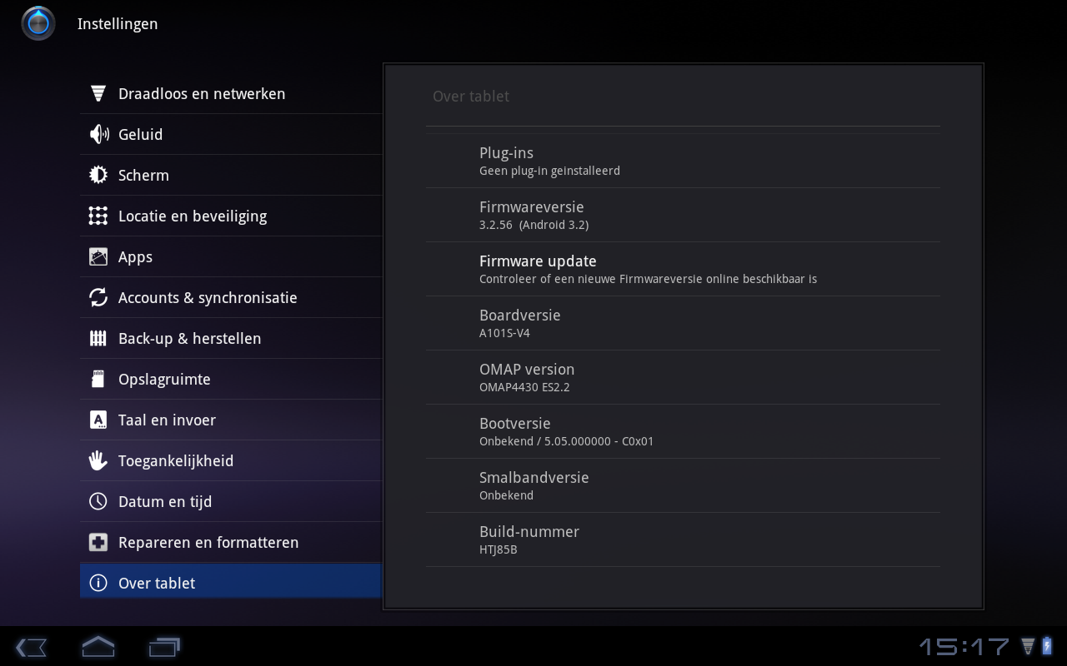This screenshot has height=666, width=1067.
Task: Click the Apps icon in the sidebar
Action: click(x=98, y=256)
